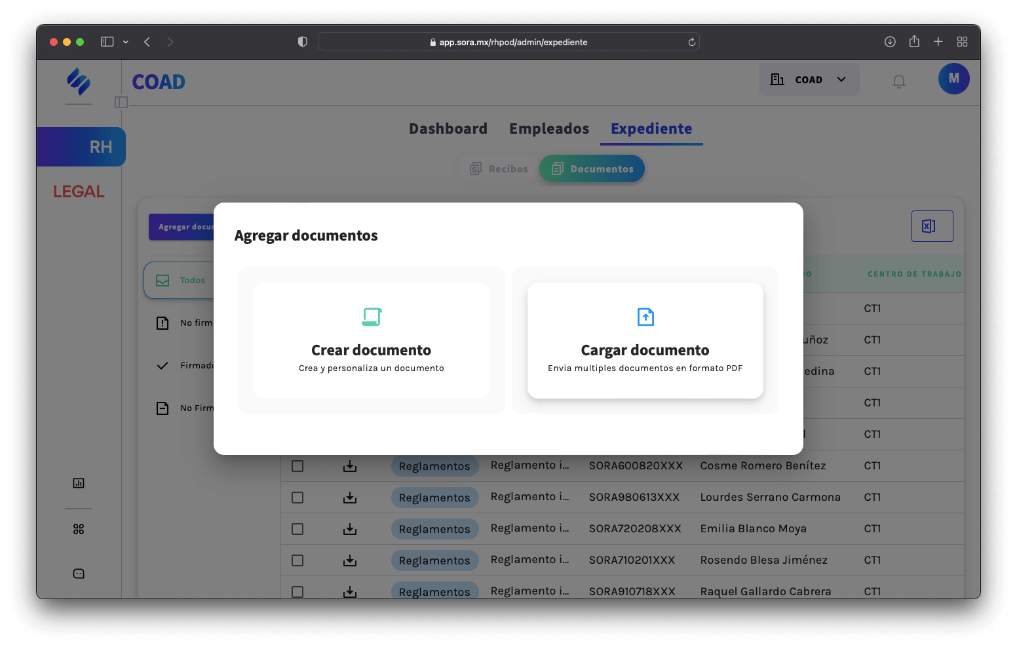
Task: Click the notifications bell icon
Action: 899,81
